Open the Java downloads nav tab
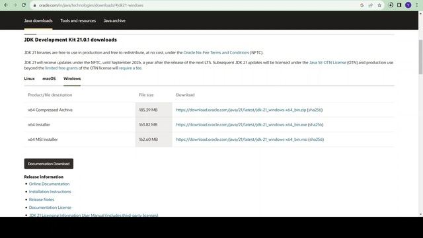This screenshot has width=423, height=238. (x=38, y=20)
